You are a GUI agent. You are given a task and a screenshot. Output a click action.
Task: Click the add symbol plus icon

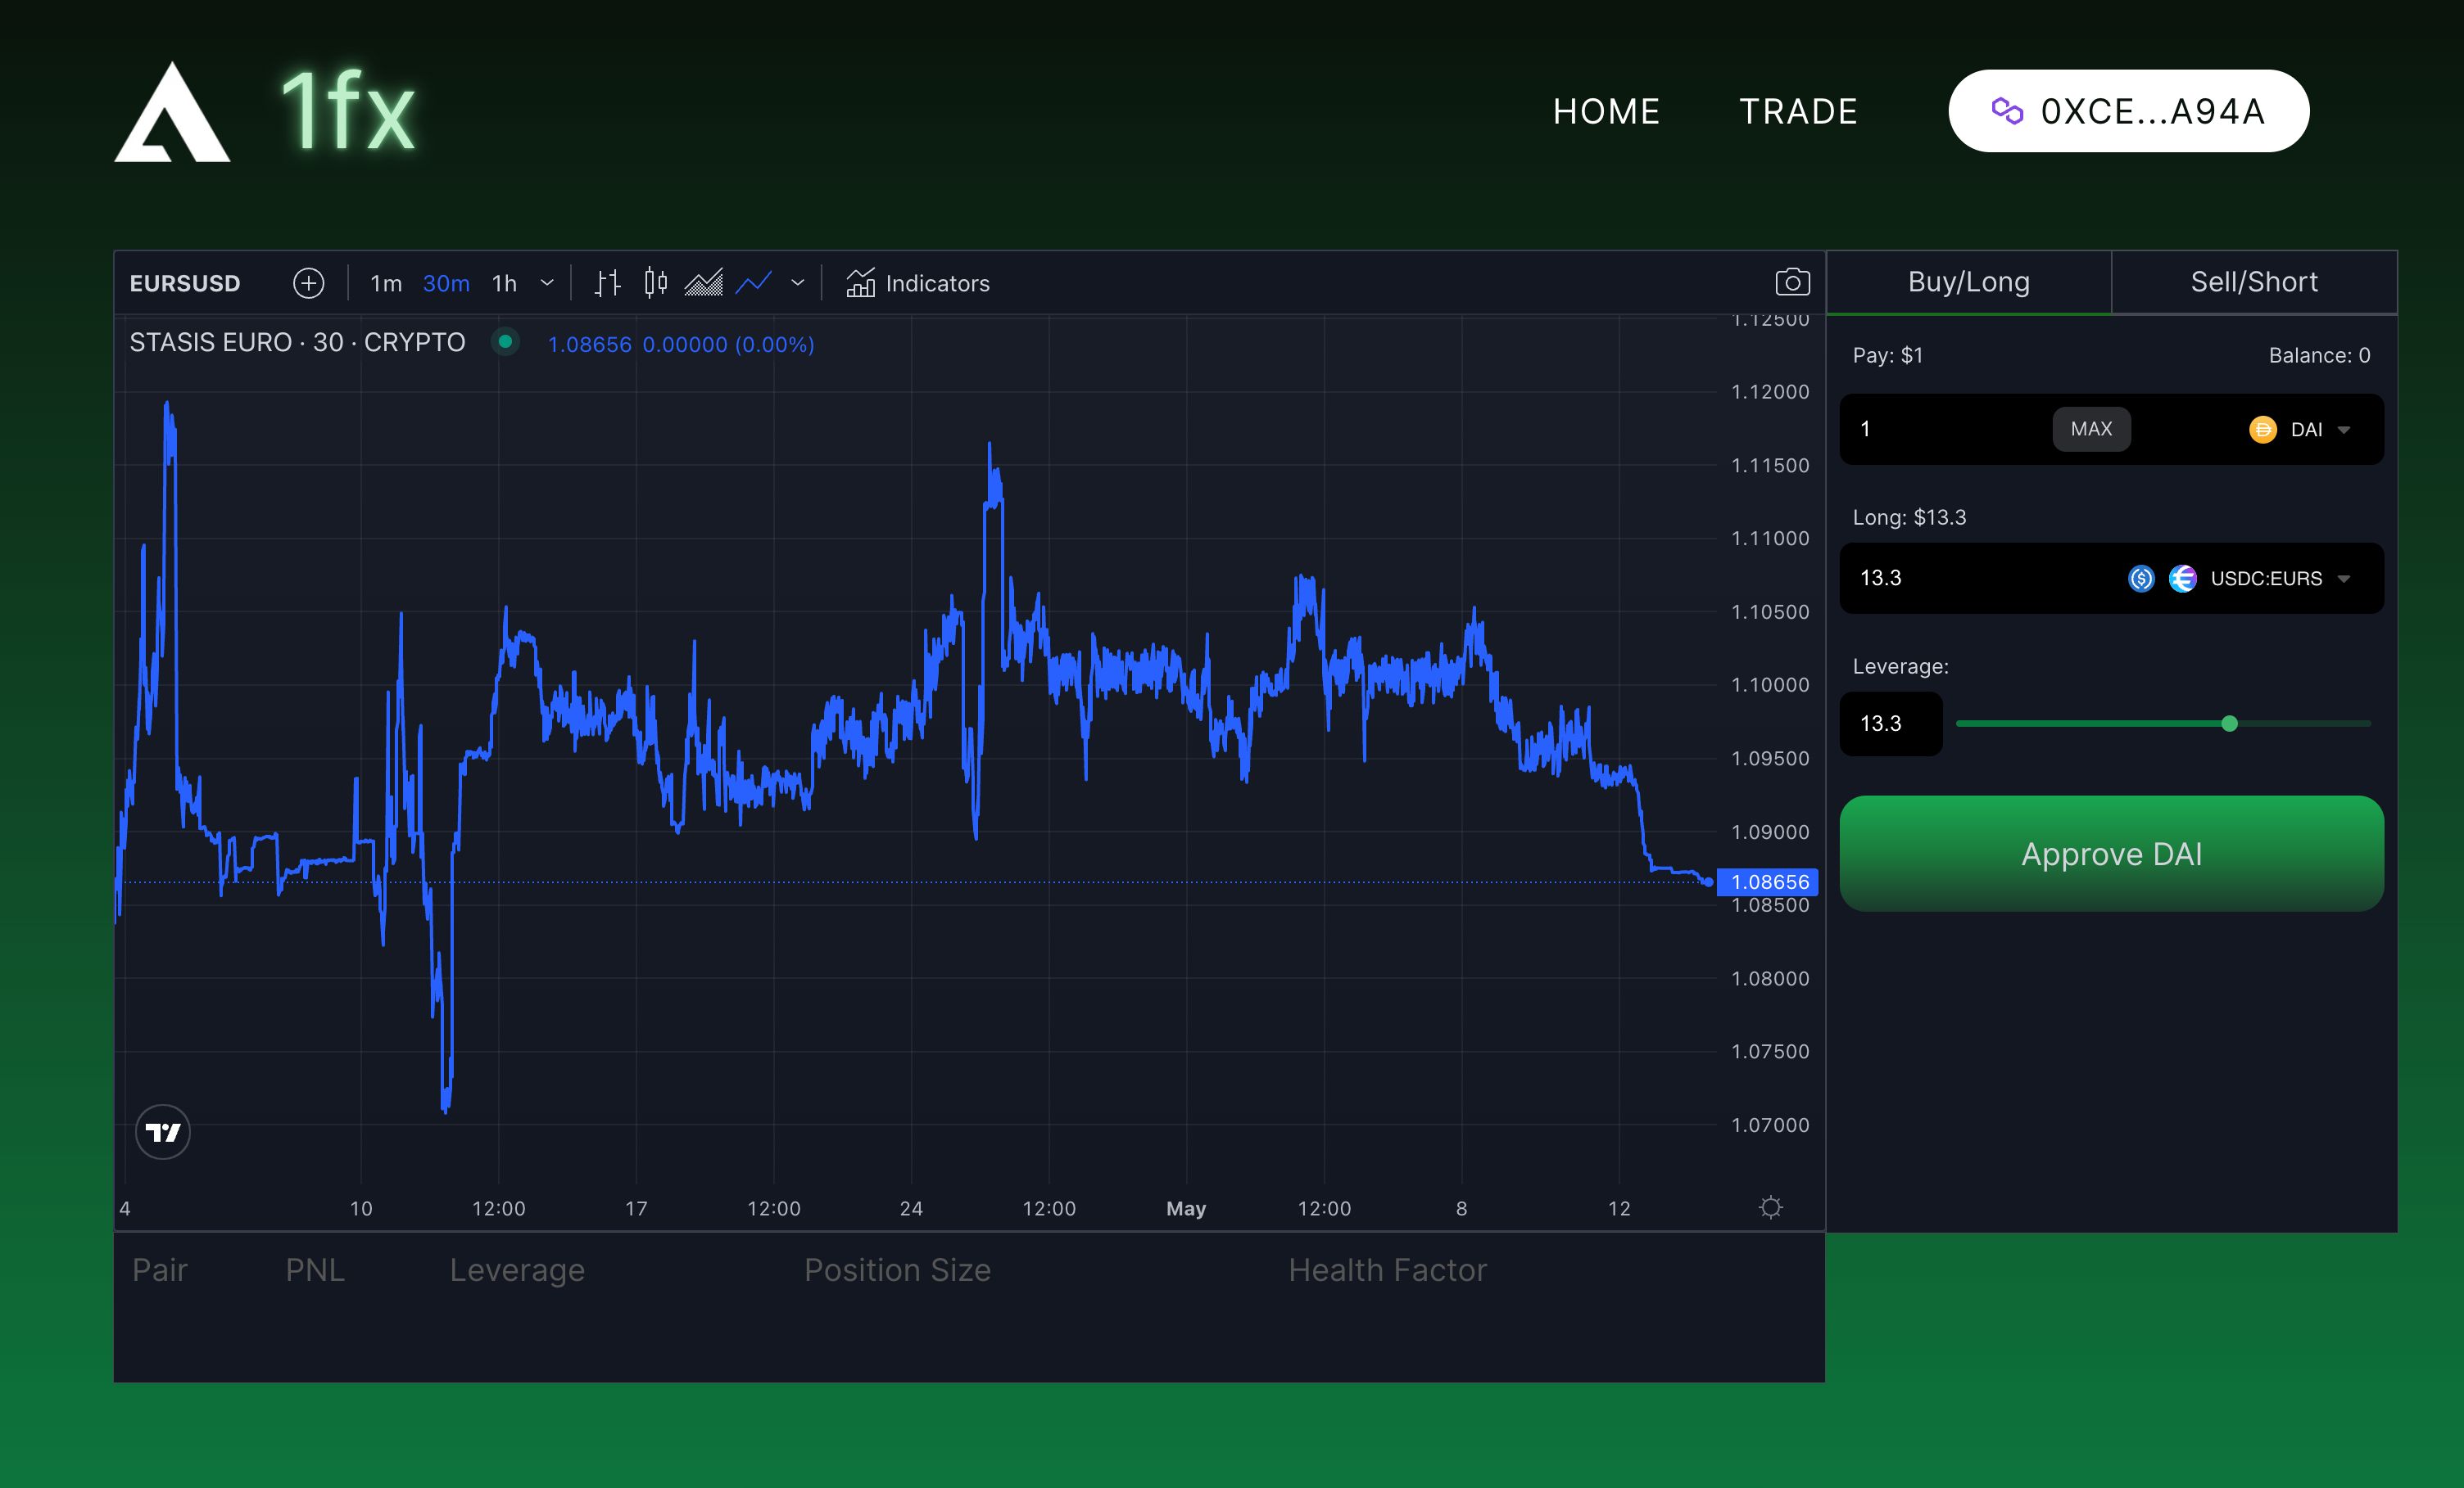[310, 283]
